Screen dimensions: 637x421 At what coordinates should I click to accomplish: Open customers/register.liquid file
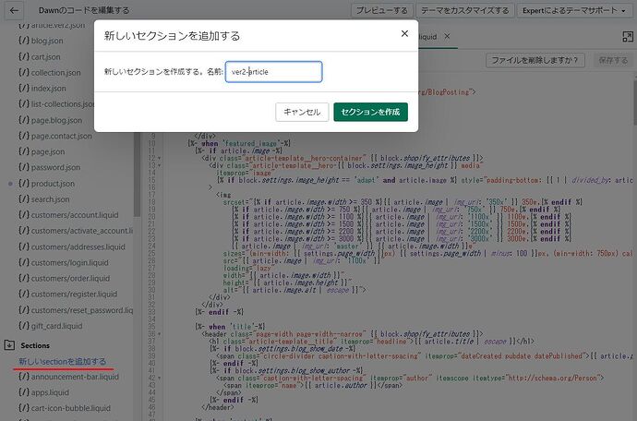click(x=74, y=294)
